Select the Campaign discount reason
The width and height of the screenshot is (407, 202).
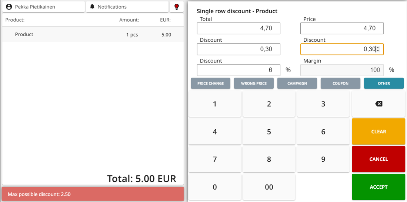[297, 83]
